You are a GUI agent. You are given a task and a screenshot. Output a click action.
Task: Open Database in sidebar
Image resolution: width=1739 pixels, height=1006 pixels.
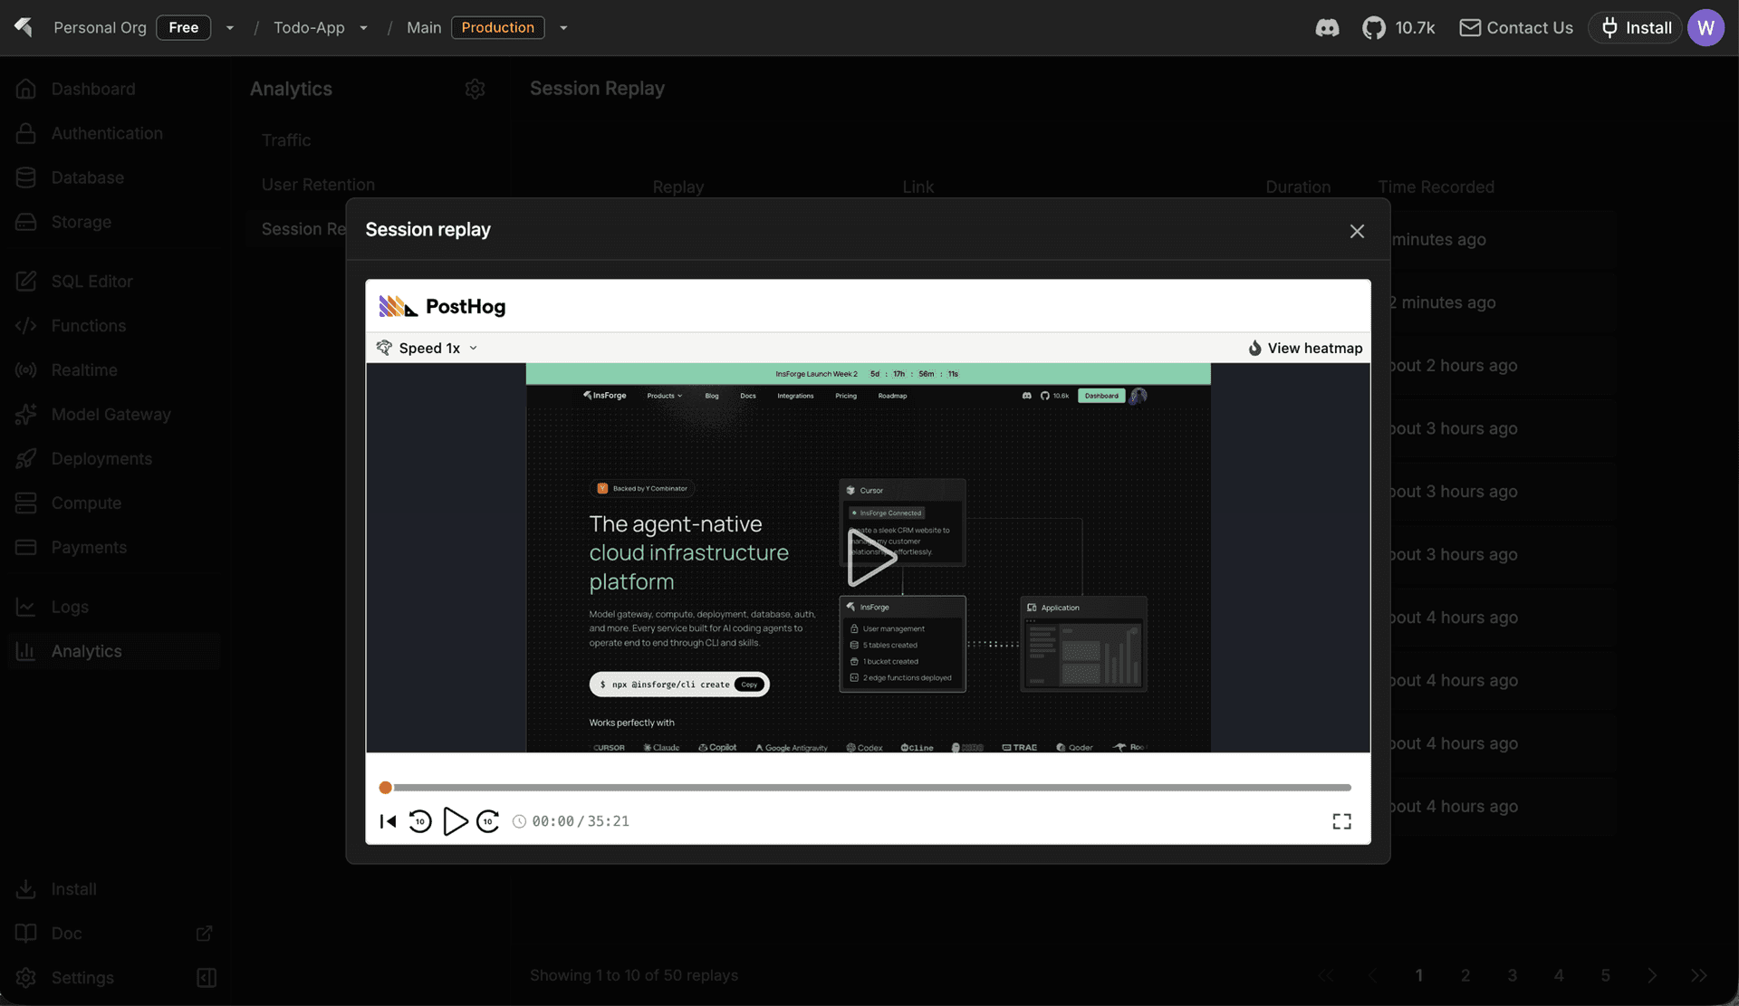[88, 177]
